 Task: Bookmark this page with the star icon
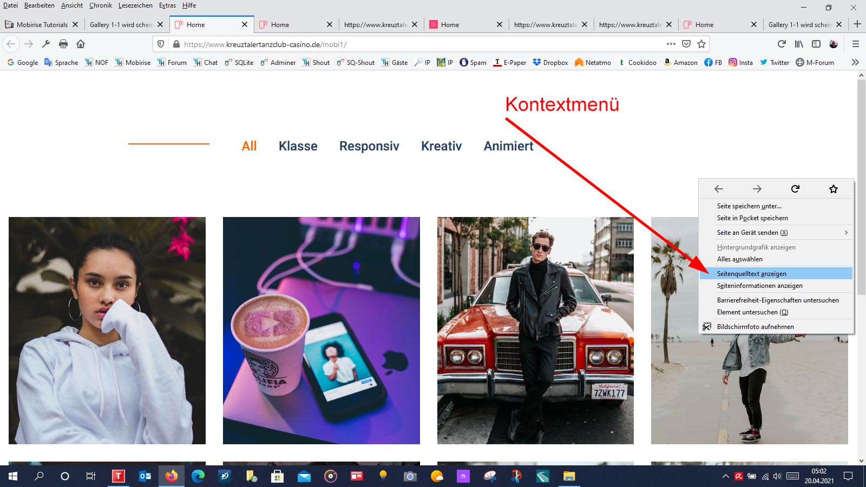click(x=701, y=44)
